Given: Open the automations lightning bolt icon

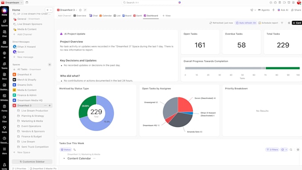Looking at the screenshot, I should (x=273, y=10).
